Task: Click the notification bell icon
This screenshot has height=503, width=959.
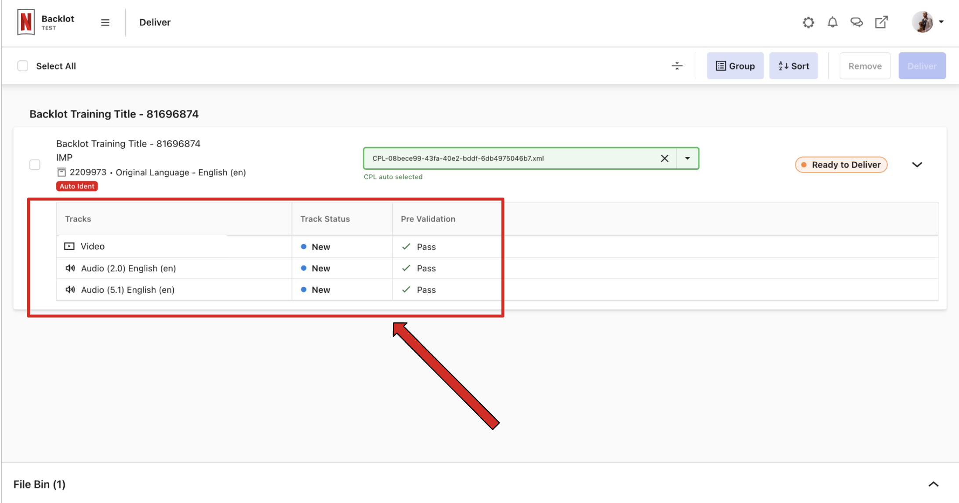Action: 832,22
